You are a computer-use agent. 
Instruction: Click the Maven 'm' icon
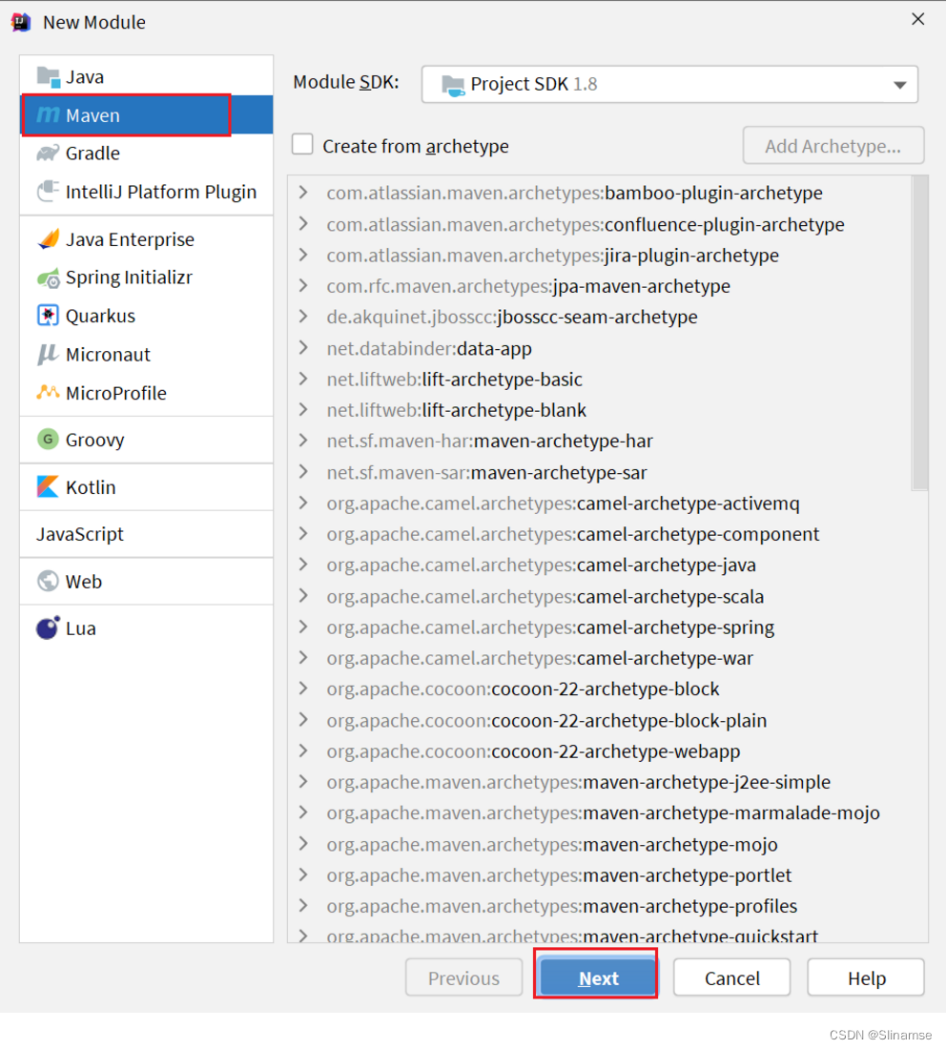[48, 115]
